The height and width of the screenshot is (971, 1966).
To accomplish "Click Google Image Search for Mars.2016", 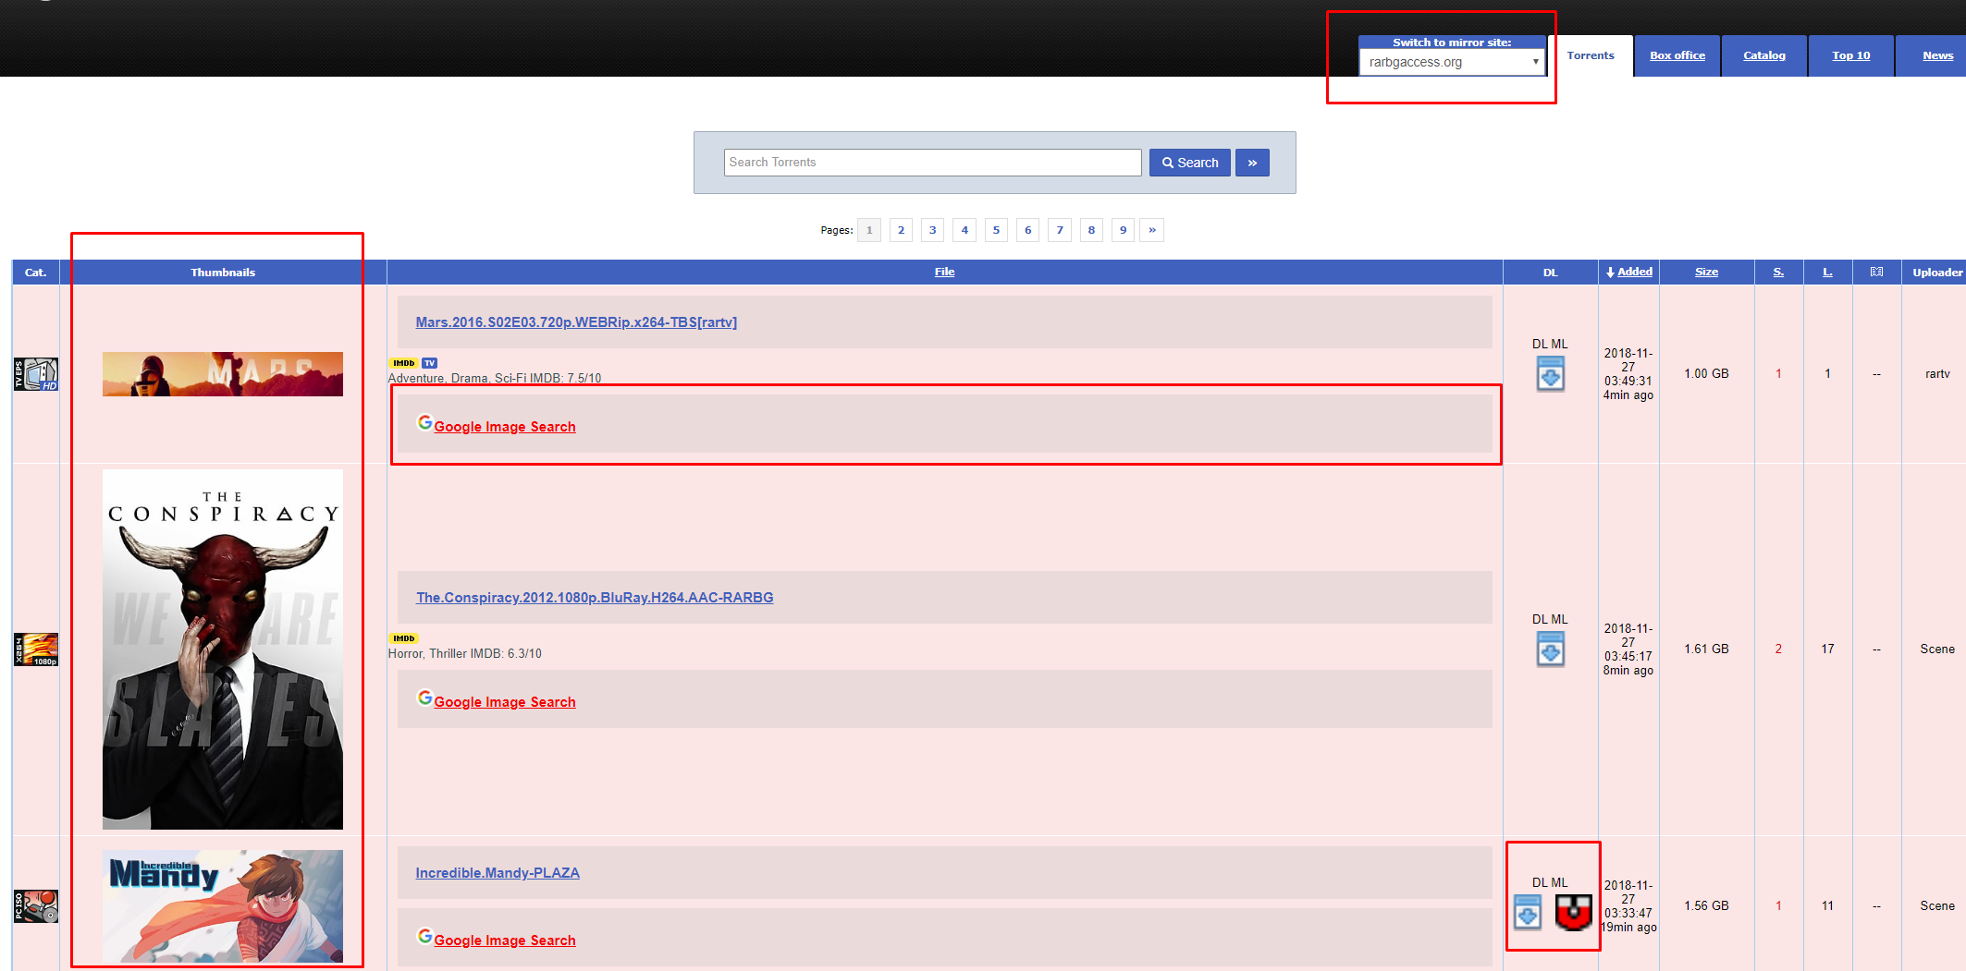I will pyautogui.click(x=505, y=427).
